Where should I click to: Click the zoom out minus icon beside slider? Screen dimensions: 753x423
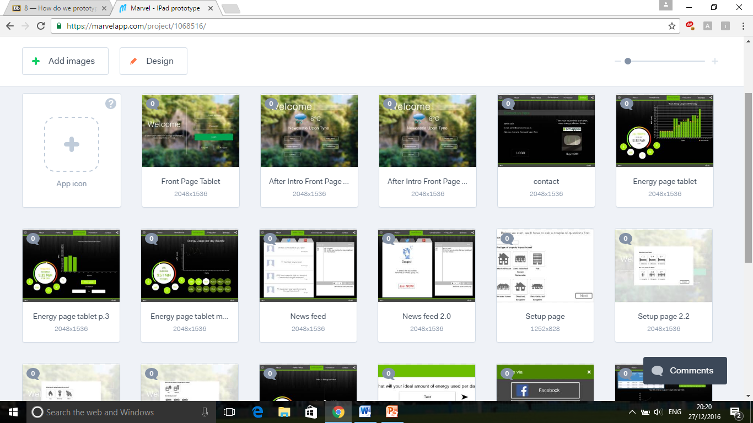pyautogui.click(x=618, y=61)
